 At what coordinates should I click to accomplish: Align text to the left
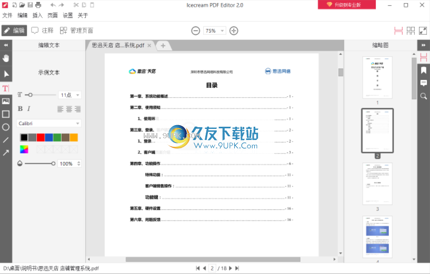click(60, 109)
